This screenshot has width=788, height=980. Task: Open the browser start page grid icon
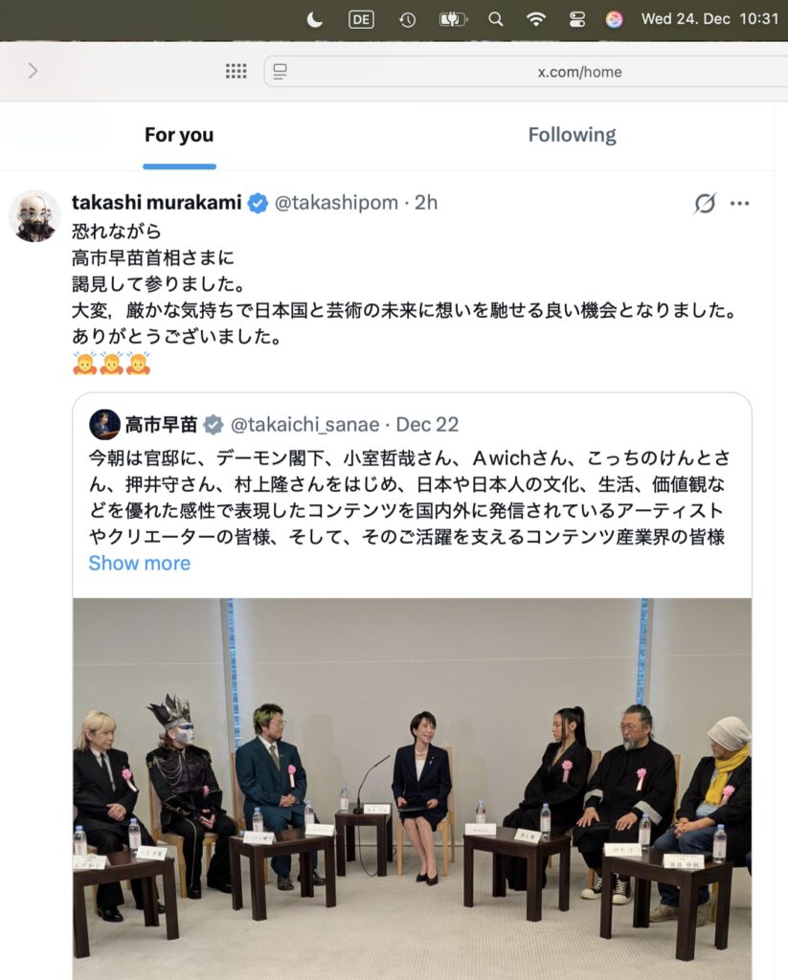point(236,71)
